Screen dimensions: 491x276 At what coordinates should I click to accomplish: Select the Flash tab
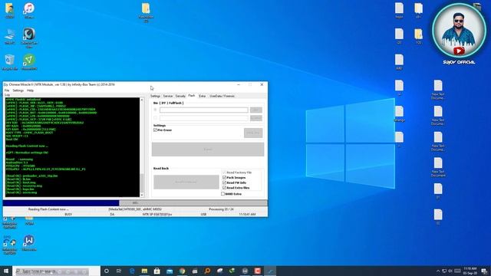click(x=192, y=96)
